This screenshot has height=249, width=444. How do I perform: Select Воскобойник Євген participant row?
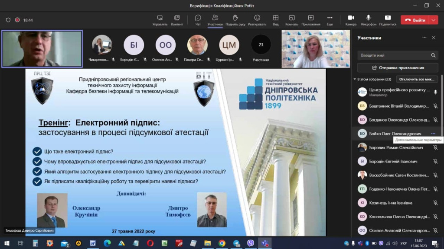click(397, 175)
